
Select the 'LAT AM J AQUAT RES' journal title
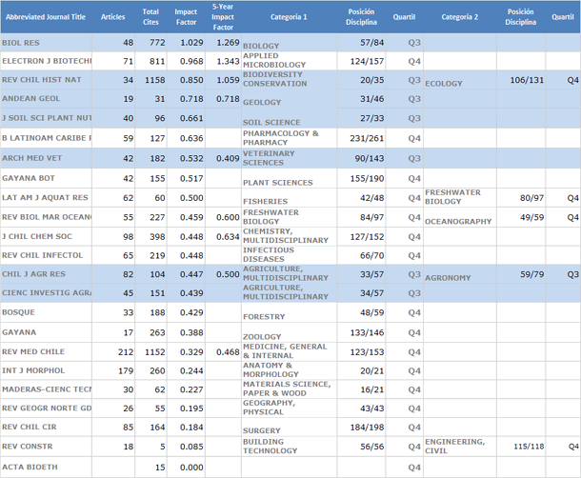click(45, 198)
